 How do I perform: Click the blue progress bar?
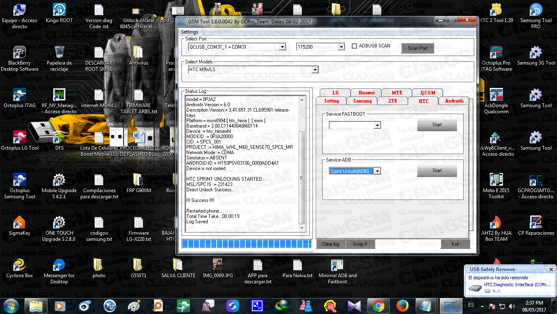(247, 244)
